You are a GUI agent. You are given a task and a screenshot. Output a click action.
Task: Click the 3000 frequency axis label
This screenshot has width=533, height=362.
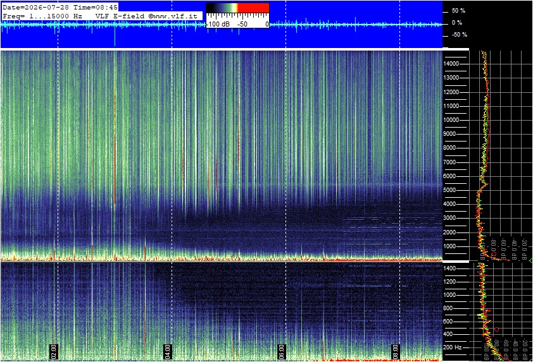[449, 218]
